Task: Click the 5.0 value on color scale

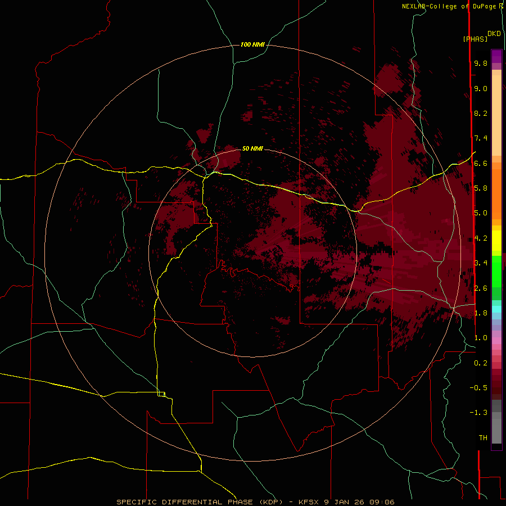Action: [481, 213]
